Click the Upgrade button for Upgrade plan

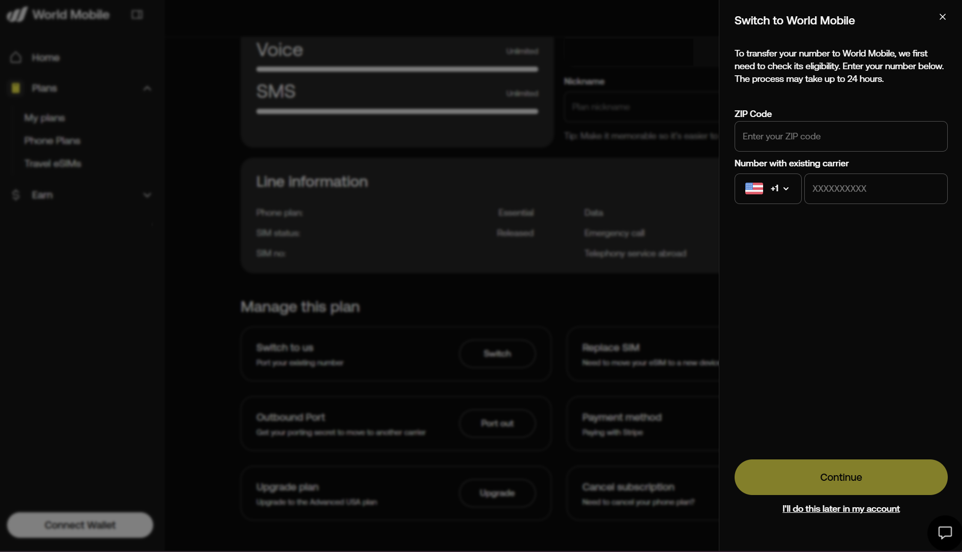(497, 493)
